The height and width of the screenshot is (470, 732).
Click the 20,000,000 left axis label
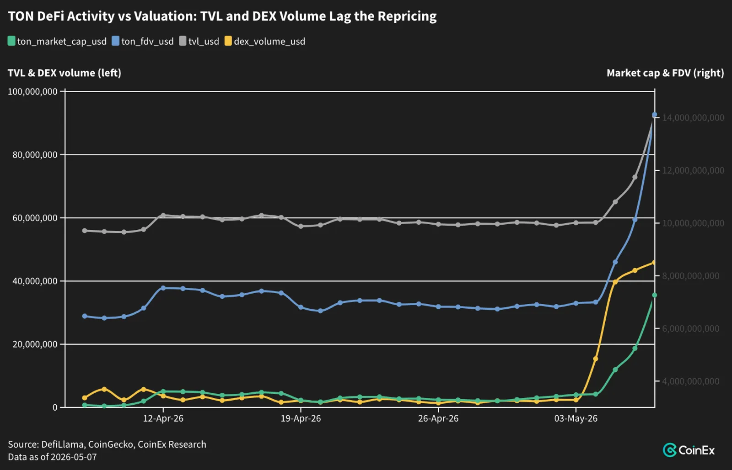pyautogui.click(x=35, y=344)
